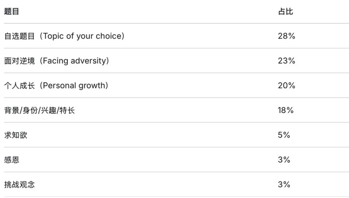Click the English text 'Facing adversity'

coord(74,61)
